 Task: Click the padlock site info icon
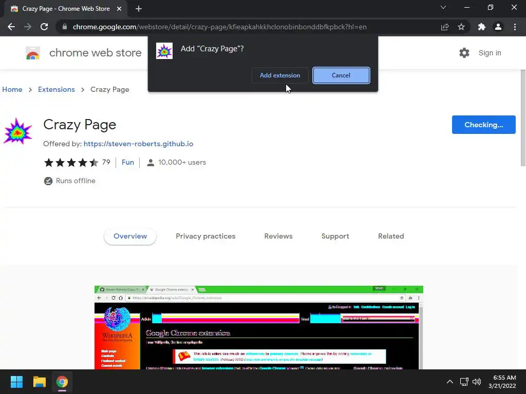pos(65,27)
